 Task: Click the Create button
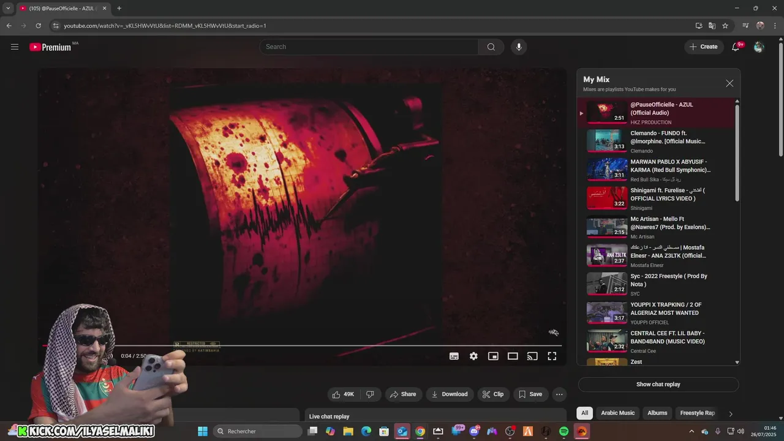coord(704,47)
